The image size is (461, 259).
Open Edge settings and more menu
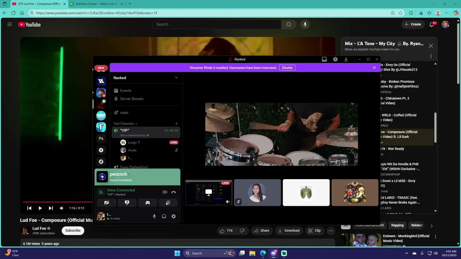(x=447, y=13)
